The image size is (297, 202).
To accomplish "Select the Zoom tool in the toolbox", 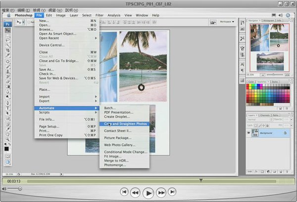I will [x=8, y=139].
